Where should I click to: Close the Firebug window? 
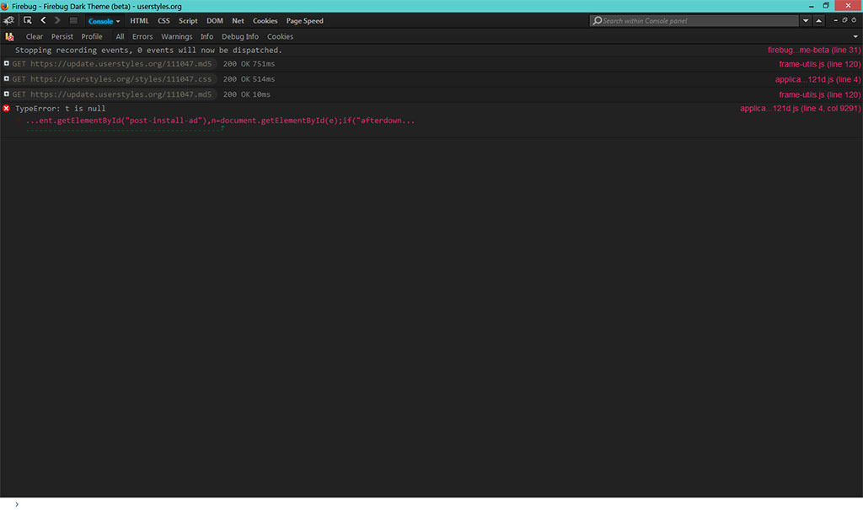pos(848,6)
